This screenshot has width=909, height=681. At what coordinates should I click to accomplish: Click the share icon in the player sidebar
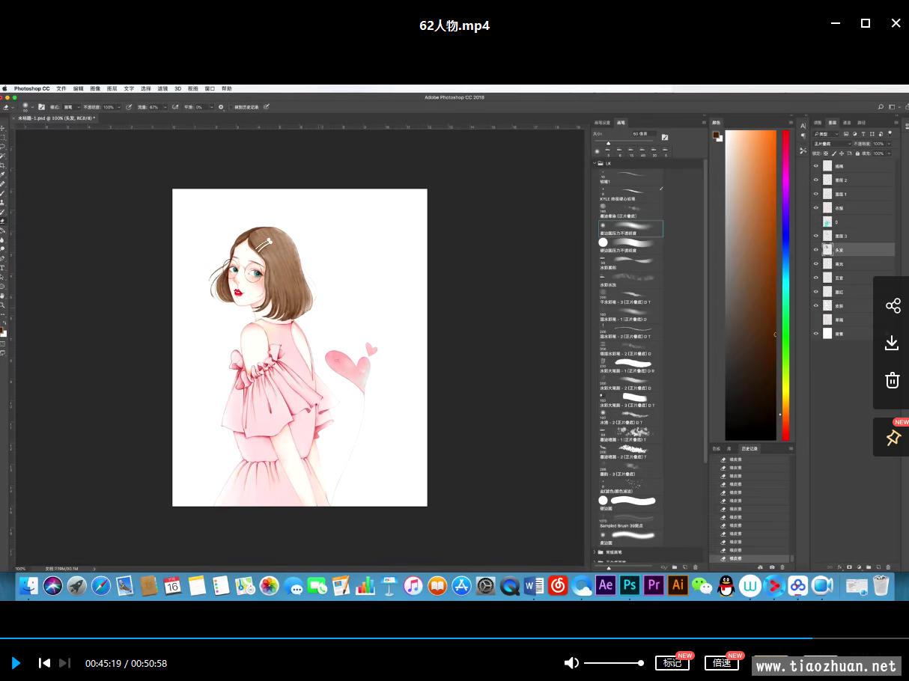pyautogui.click(x=893, y=305)
